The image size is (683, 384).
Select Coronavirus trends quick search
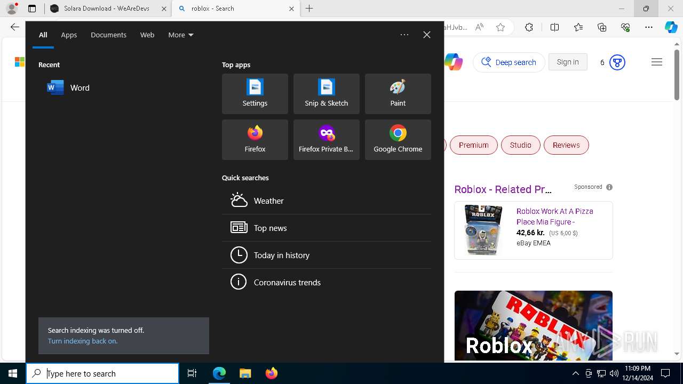pos(327,282)
